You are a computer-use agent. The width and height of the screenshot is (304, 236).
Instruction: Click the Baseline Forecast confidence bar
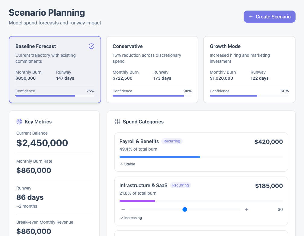55,96
